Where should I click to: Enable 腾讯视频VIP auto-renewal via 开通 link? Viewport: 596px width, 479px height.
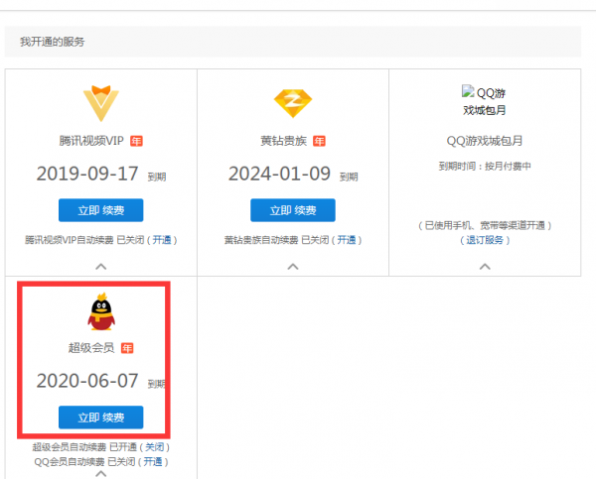click(162, 240)
